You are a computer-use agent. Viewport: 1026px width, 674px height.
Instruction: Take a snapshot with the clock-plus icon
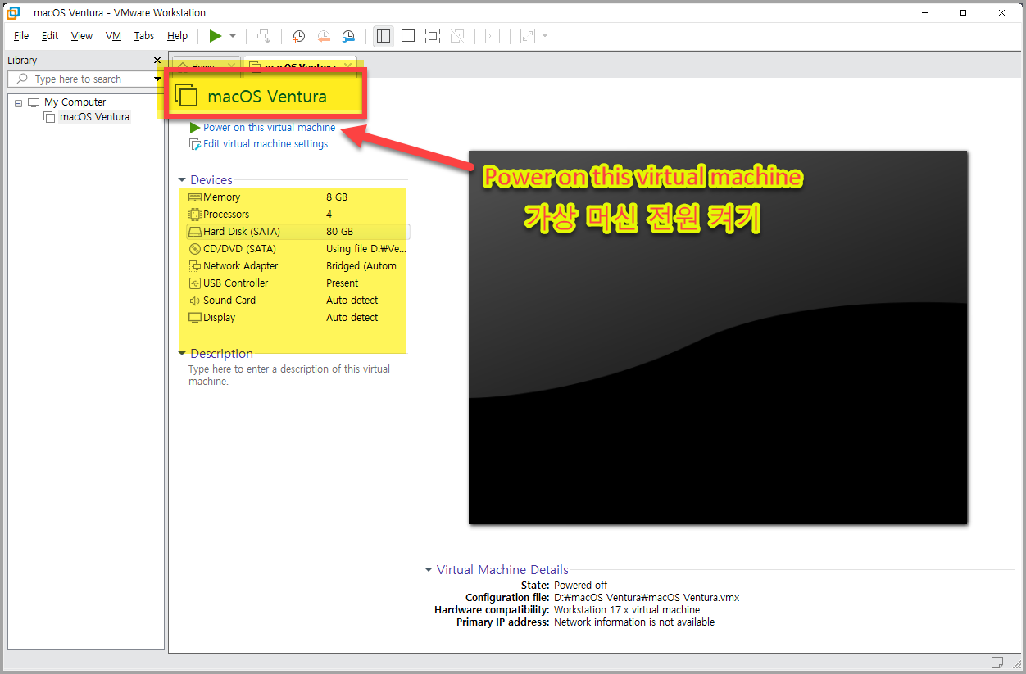point(299,36)
